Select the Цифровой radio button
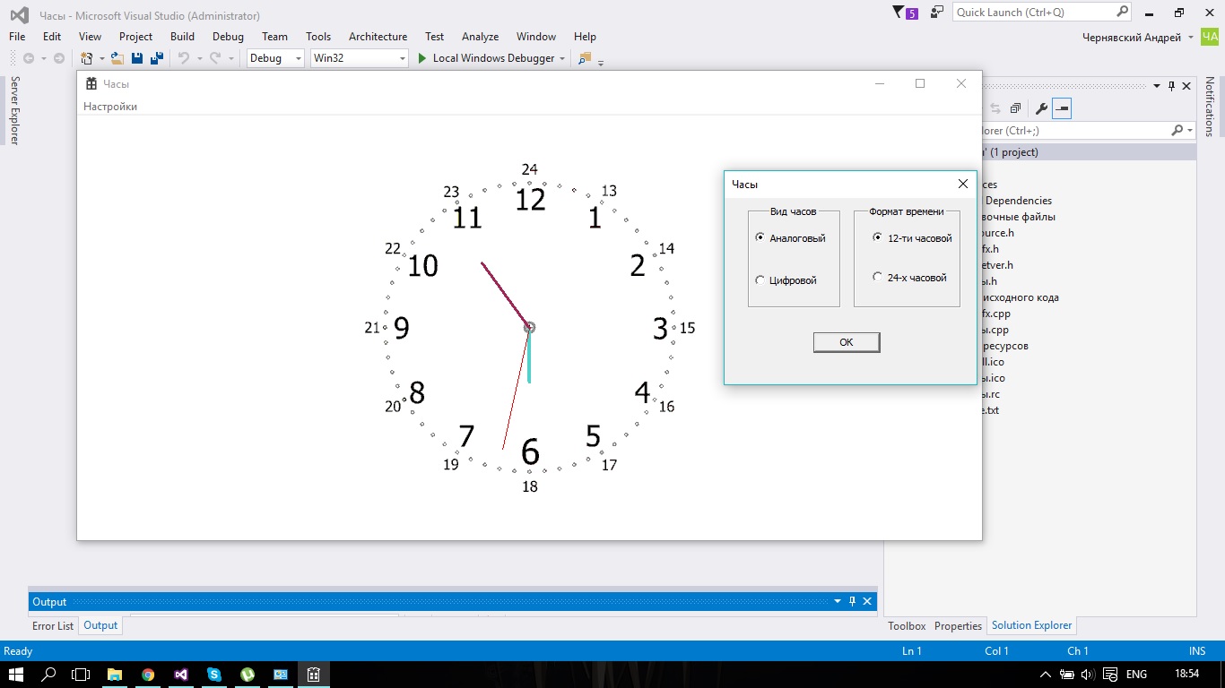Viewport: 1225px width, 688px height. tap(786, 280)
